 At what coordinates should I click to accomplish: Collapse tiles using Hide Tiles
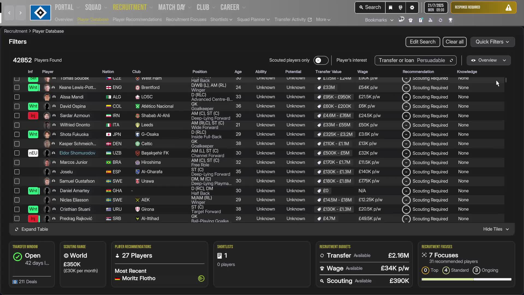pos(496,229)
